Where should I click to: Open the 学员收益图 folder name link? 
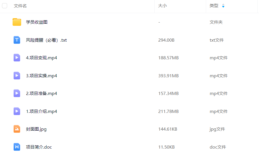[x=37, y=22]
